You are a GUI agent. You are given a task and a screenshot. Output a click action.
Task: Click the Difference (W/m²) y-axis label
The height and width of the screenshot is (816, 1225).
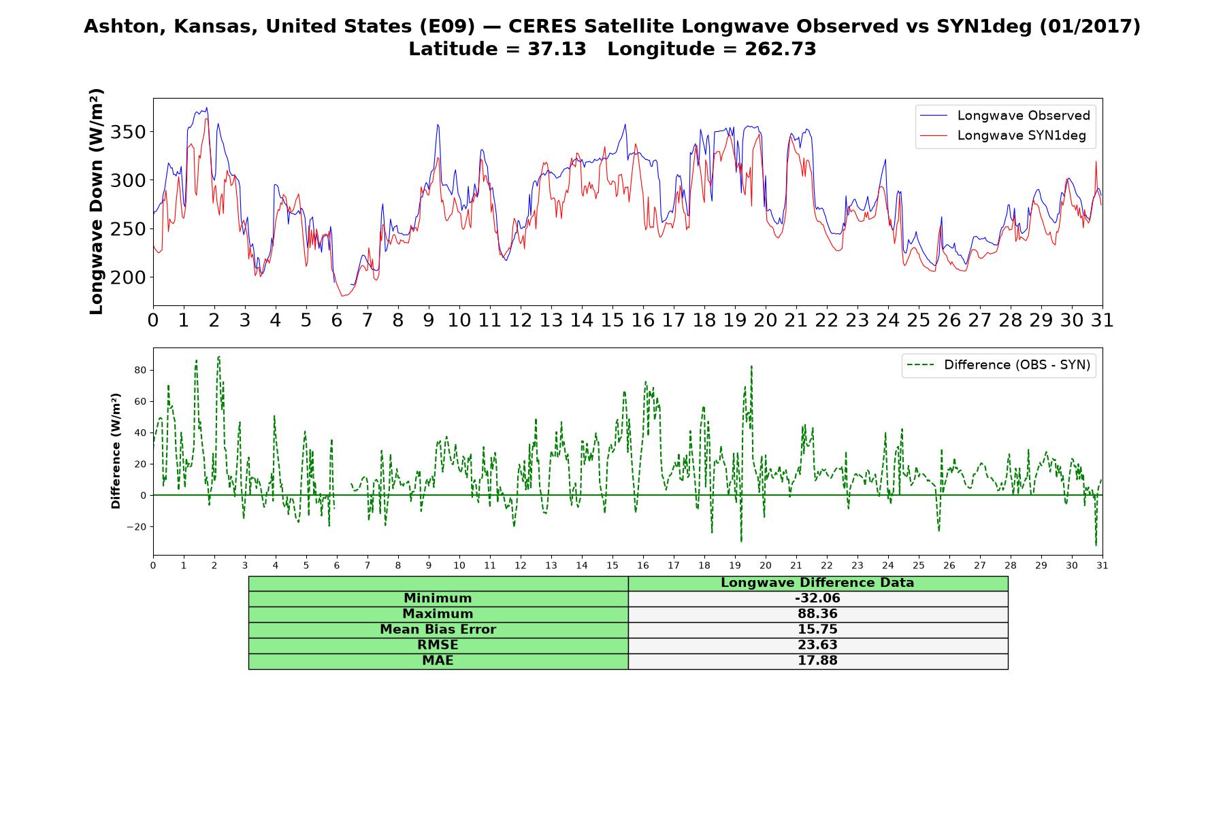[116, 451]
